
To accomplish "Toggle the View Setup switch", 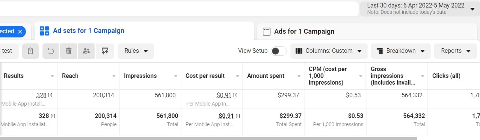I will pyautogui.click(x=279, y=51).
